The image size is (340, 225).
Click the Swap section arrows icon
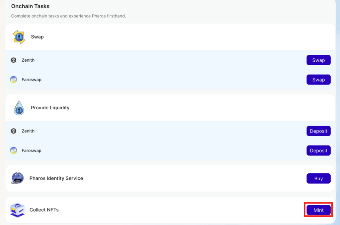(19, 37)
